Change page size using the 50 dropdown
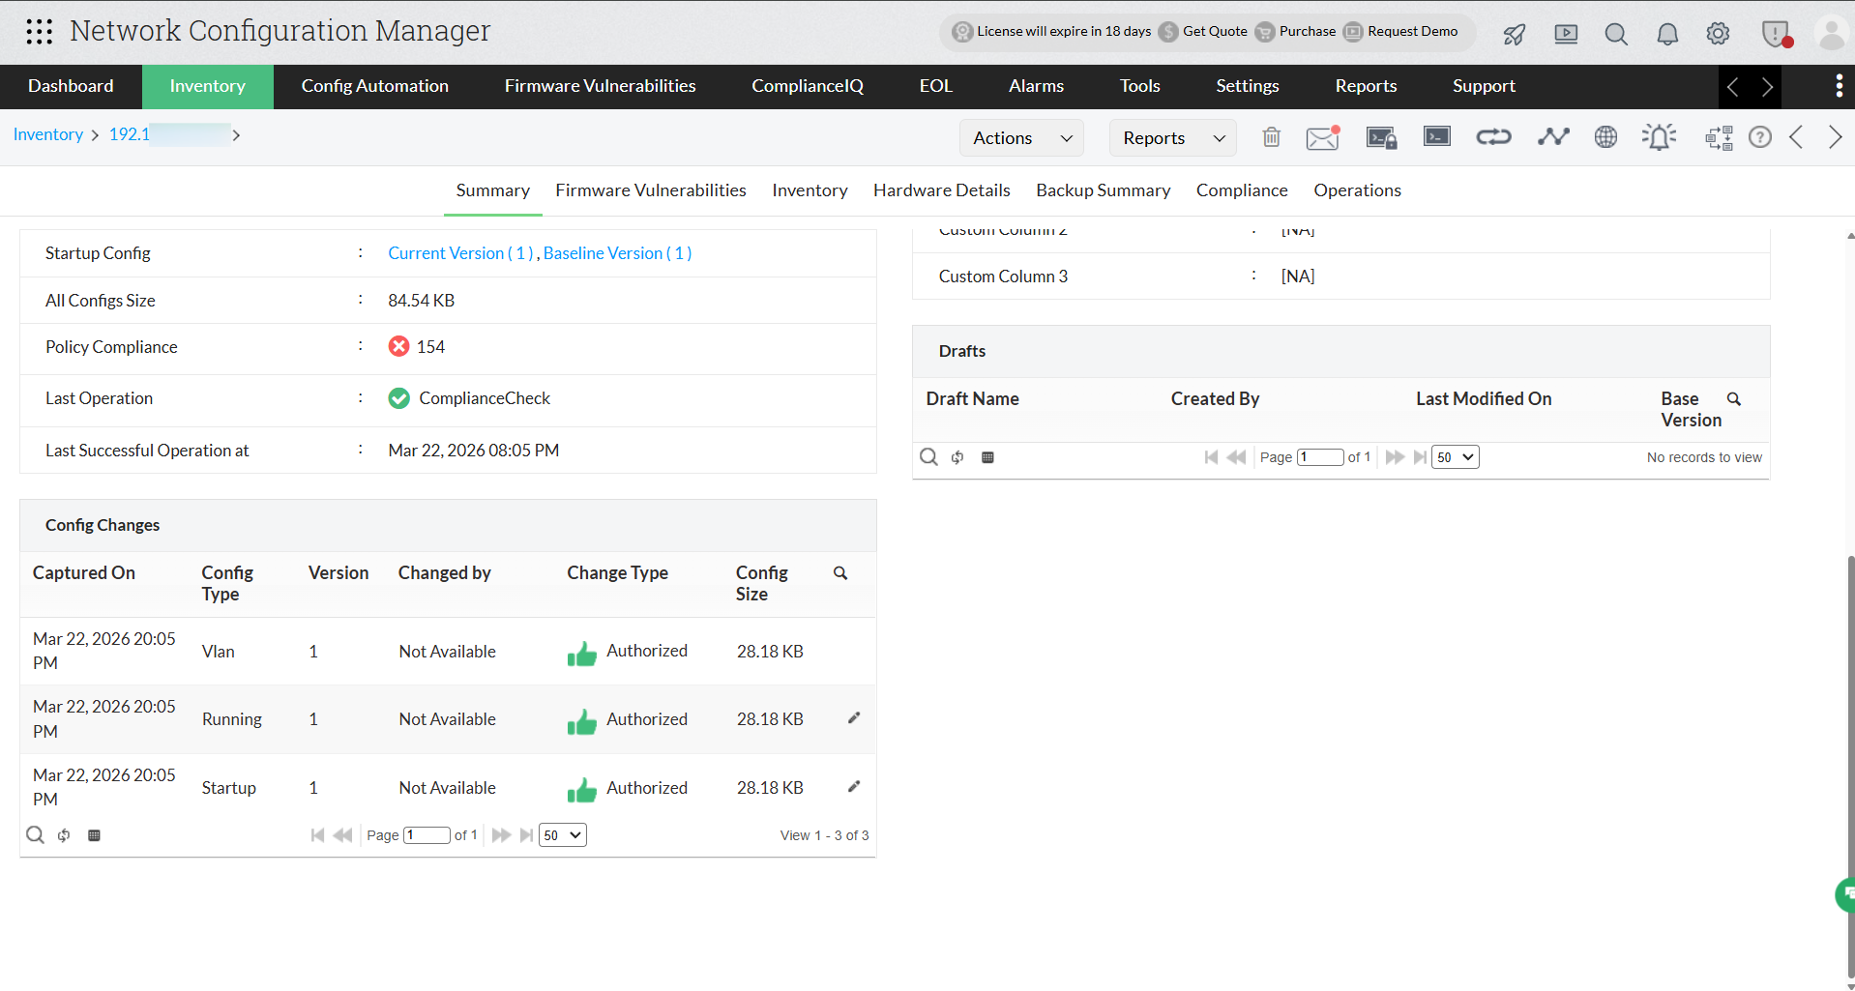 (x=562, y=834)
